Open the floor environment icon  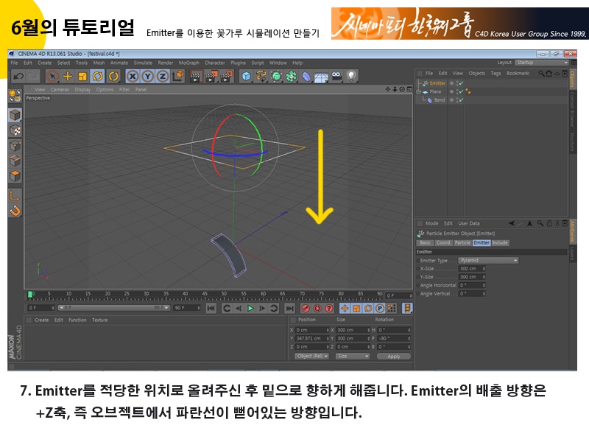(322, 77)
